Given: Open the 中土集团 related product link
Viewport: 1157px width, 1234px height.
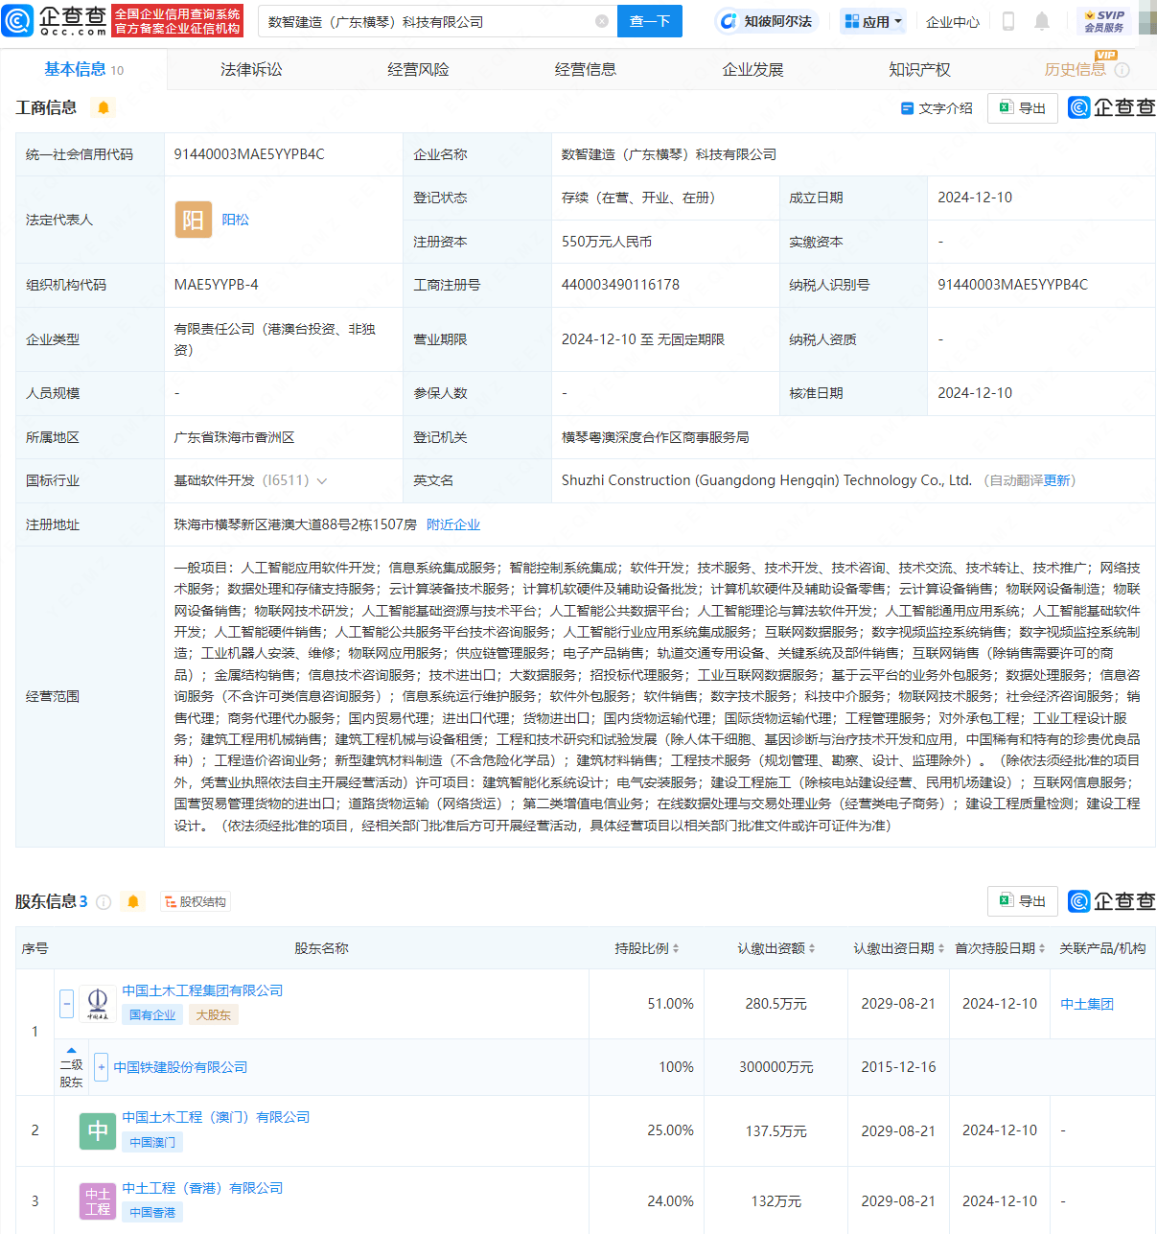Looking at the screenshot, I should (1086, 1004).
